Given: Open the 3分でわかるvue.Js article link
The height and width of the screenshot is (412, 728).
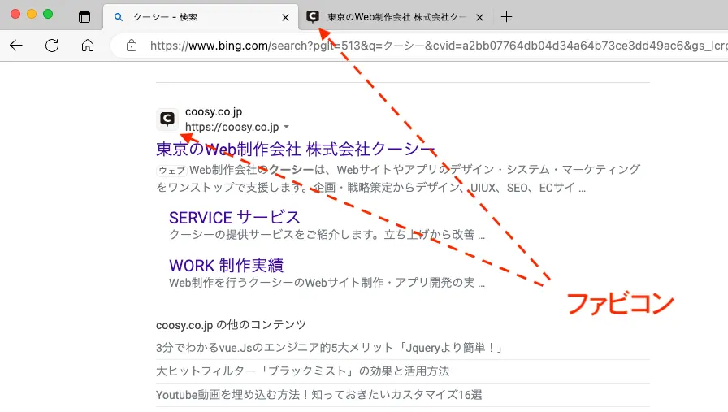Looking at the screenshot, I should (331, 348).
